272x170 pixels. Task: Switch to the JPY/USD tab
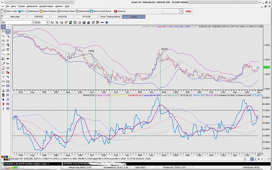[86, 17]
